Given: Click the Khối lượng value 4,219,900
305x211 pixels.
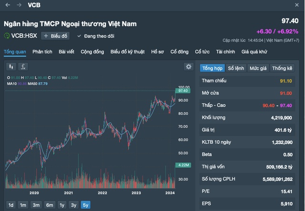Looking at the screenshot, I should click(281, 118).
